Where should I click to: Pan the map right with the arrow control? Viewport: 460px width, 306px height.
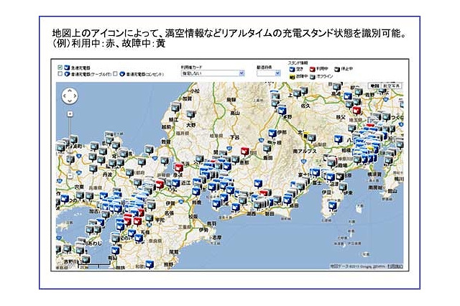(x=75, y=96)
